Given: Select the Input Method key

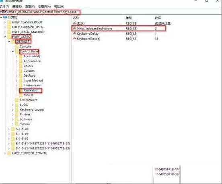Looking at the screenshot, I should [x=33, y=80].
